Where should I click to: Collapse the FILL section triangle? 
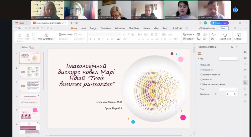coord(199,59)
